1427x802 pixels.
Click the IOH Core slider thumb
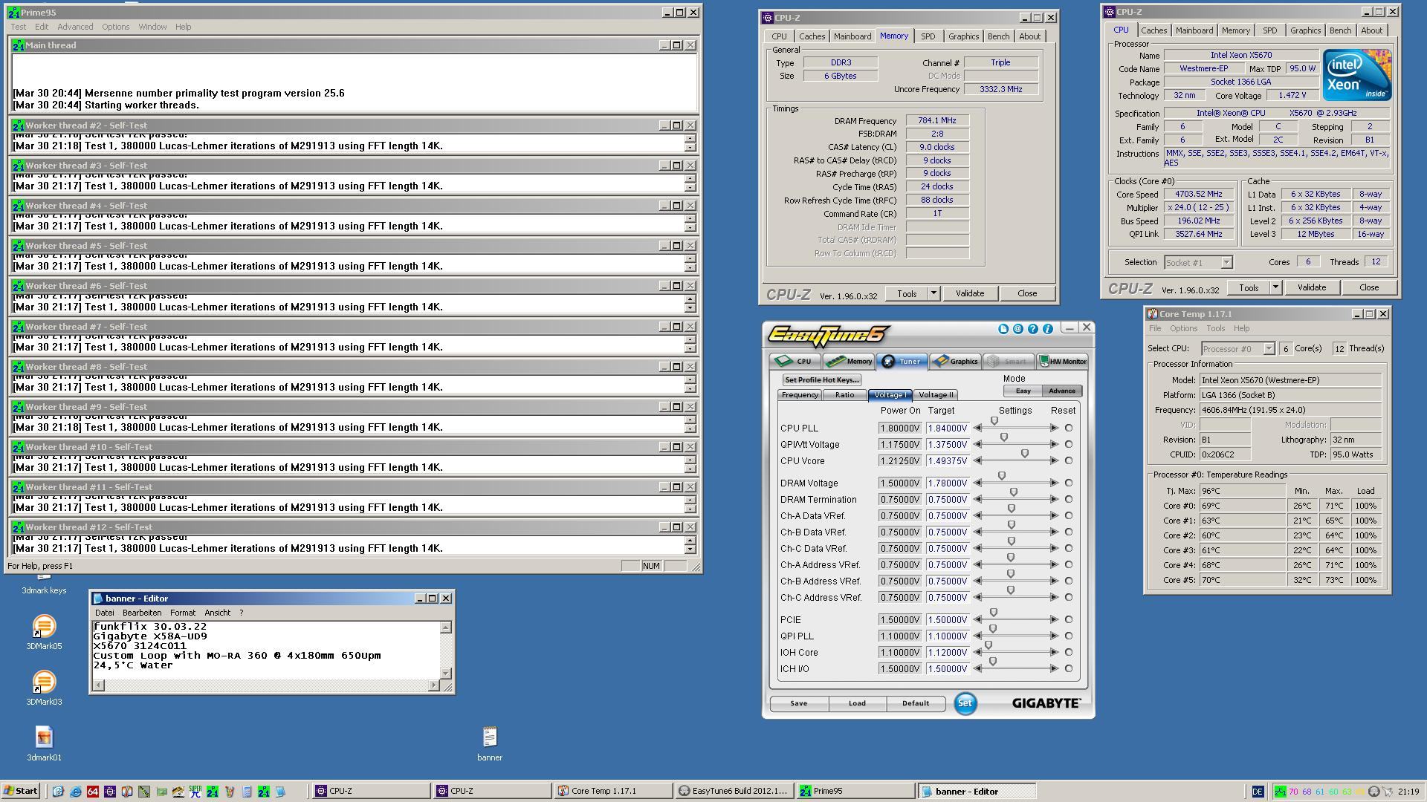pos(988,645)
